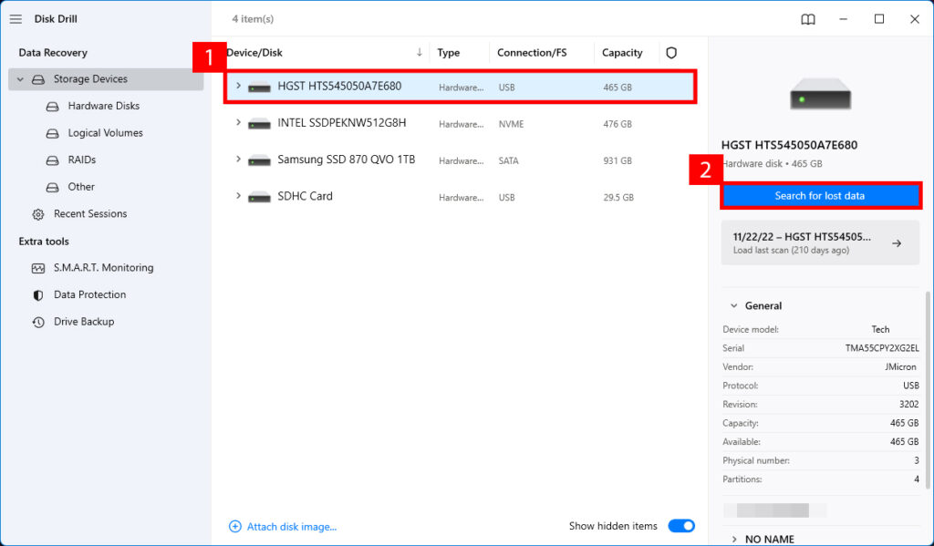Open Drive Backup tool
This screenshot has width=934, height=546.
click(84, 322)
